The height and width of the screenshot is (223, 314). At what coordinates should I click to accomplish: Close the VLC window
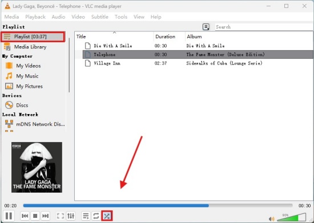coord(304,6)
